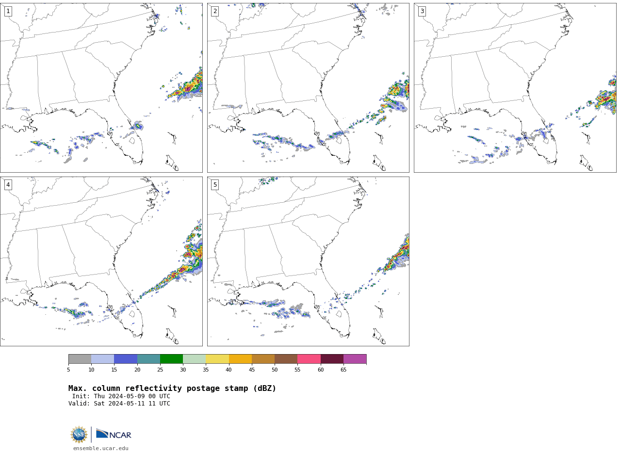The height and width of the screenshot is (454, 621).
Task: Click the yellow 35-40 dBZ swatch
Action: 217,359
